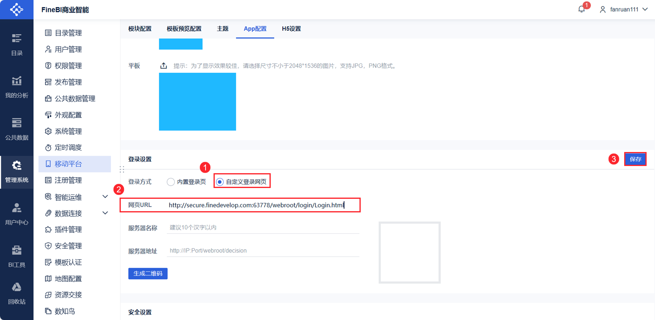Click the 保存 button
Screen dimensions: 655x320
click(635, 159)
